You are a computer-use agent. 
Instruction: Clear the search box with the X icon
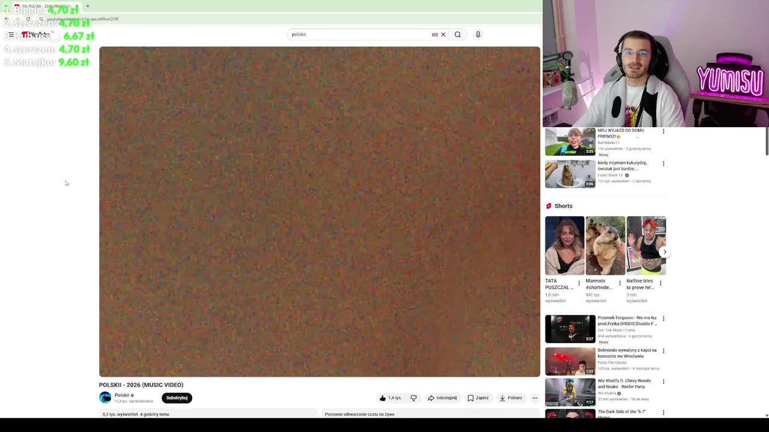(443, 34)
